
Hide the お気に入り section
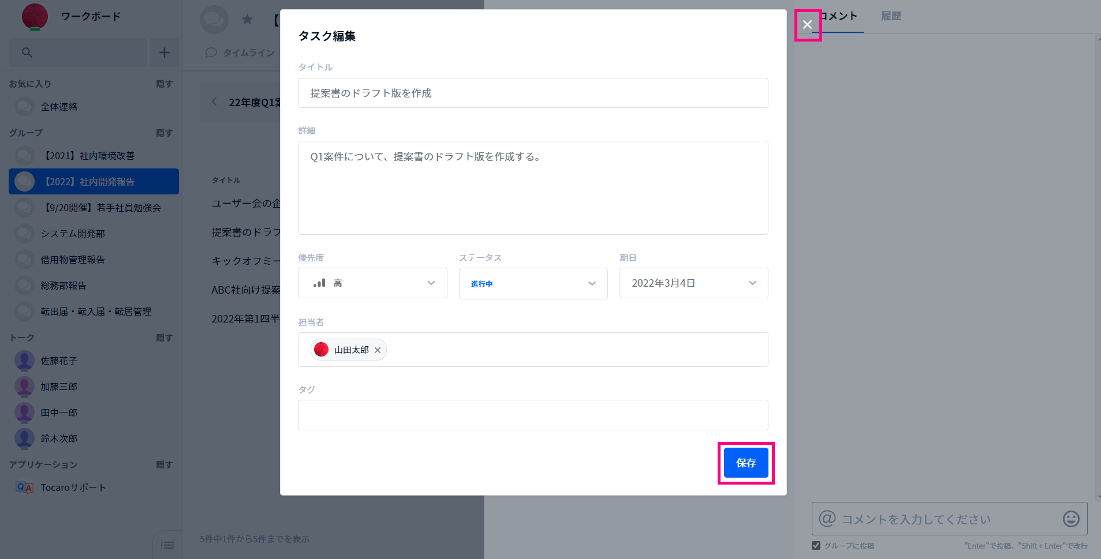tap(165, 84)
